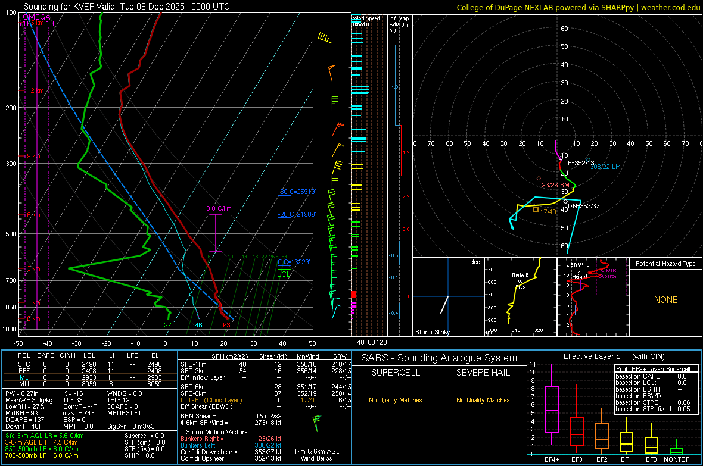Click the green LCL label on skew-T
This screenshot has height=466, width=703.
pos(284,274)
